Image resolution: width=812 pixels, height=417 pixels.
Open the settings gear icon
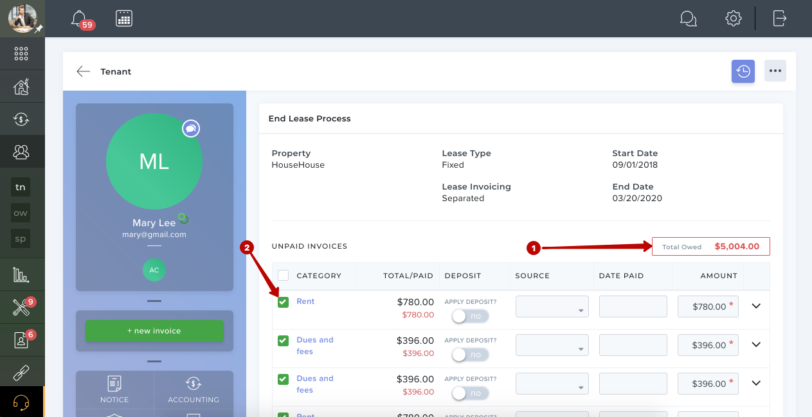pyautogui.click(x=734, y=18)
